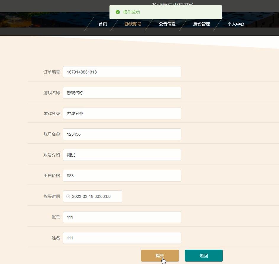Click the 游戏分类 input field

(122, 114)
